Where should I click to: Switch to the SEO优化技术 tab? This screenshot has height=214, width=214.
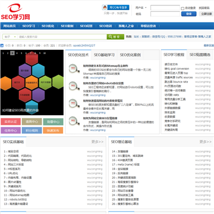click(78, 55)
